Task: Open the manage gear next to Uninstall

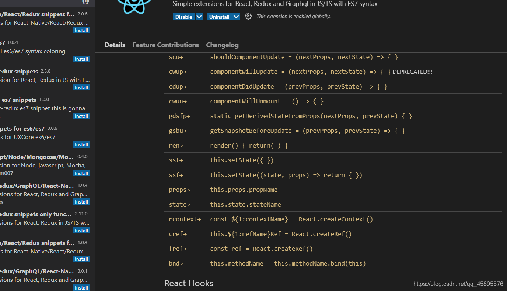Action: 248,17
